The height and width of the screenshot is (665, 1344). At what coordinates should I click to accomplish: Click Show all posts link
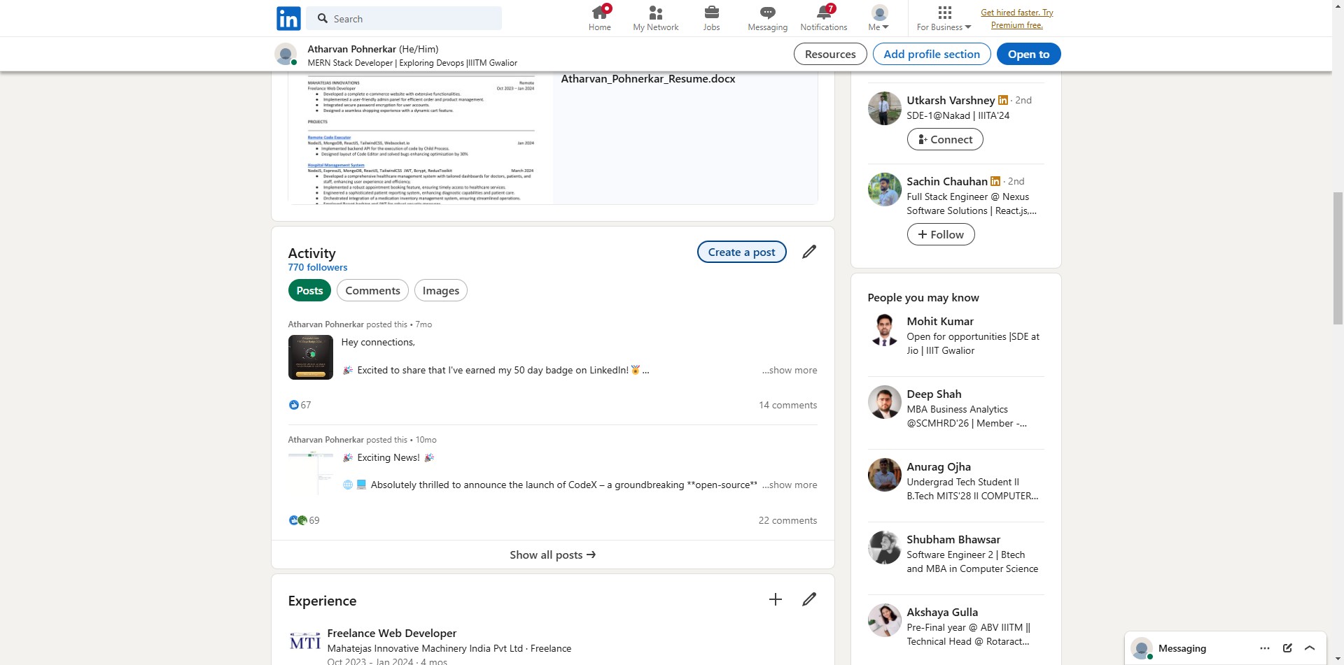pos(552,555)
